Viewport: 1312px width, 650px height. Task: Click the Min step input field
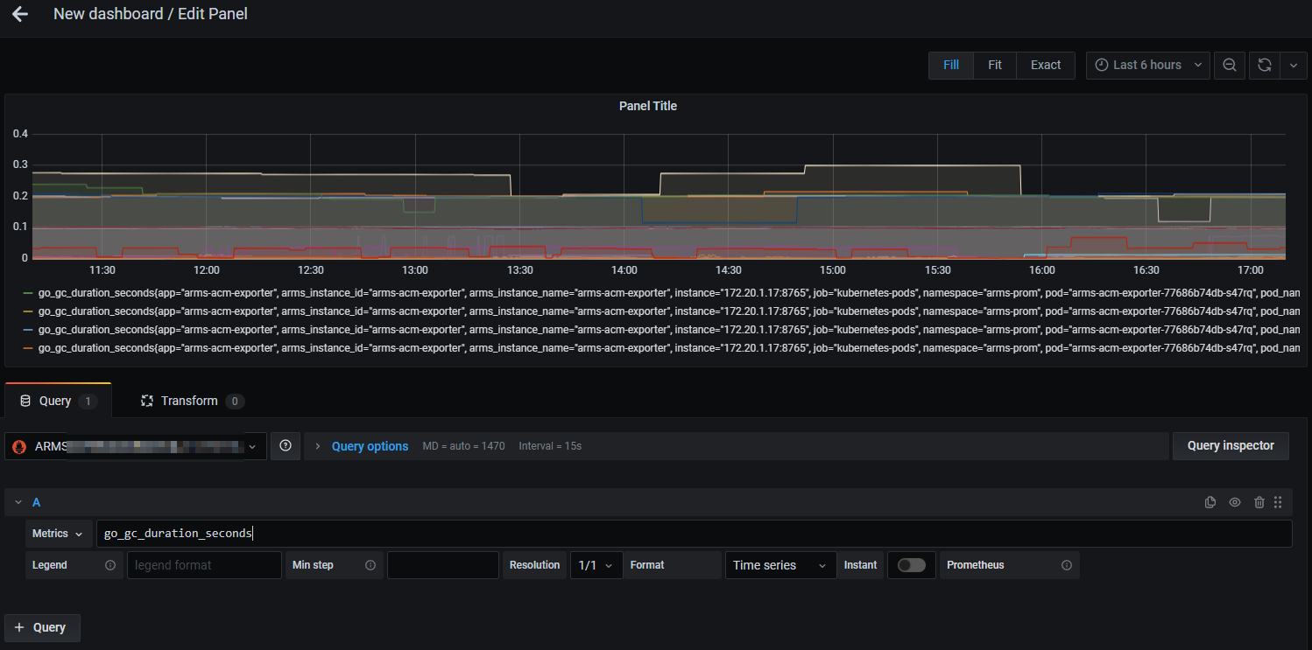[442, 565]
